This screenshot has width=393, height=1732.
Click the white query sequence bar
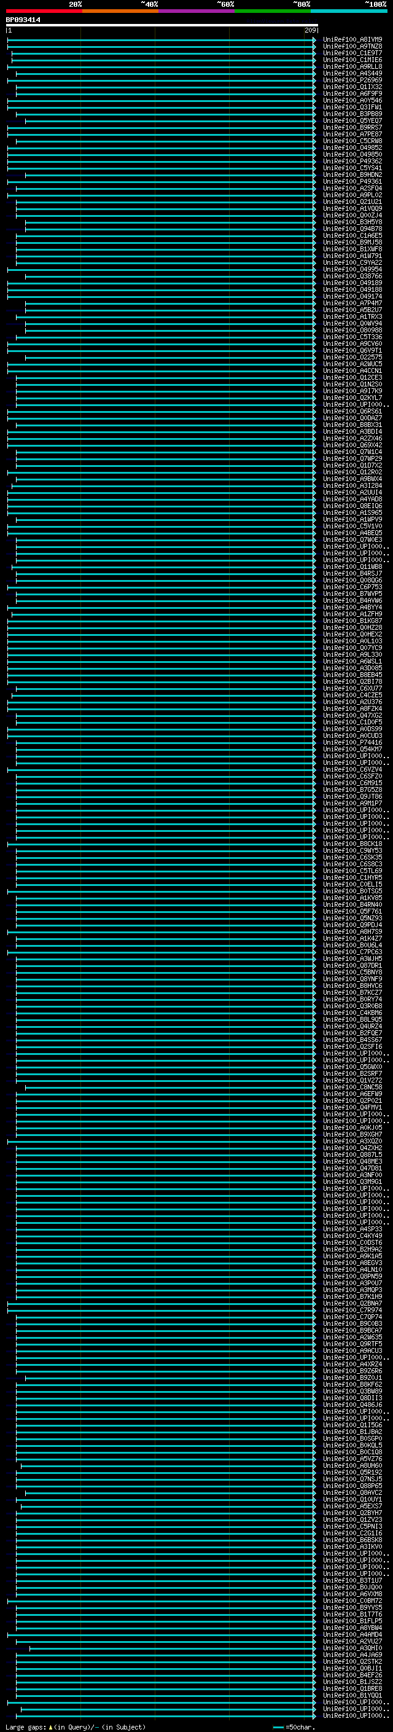pos(162,25)
